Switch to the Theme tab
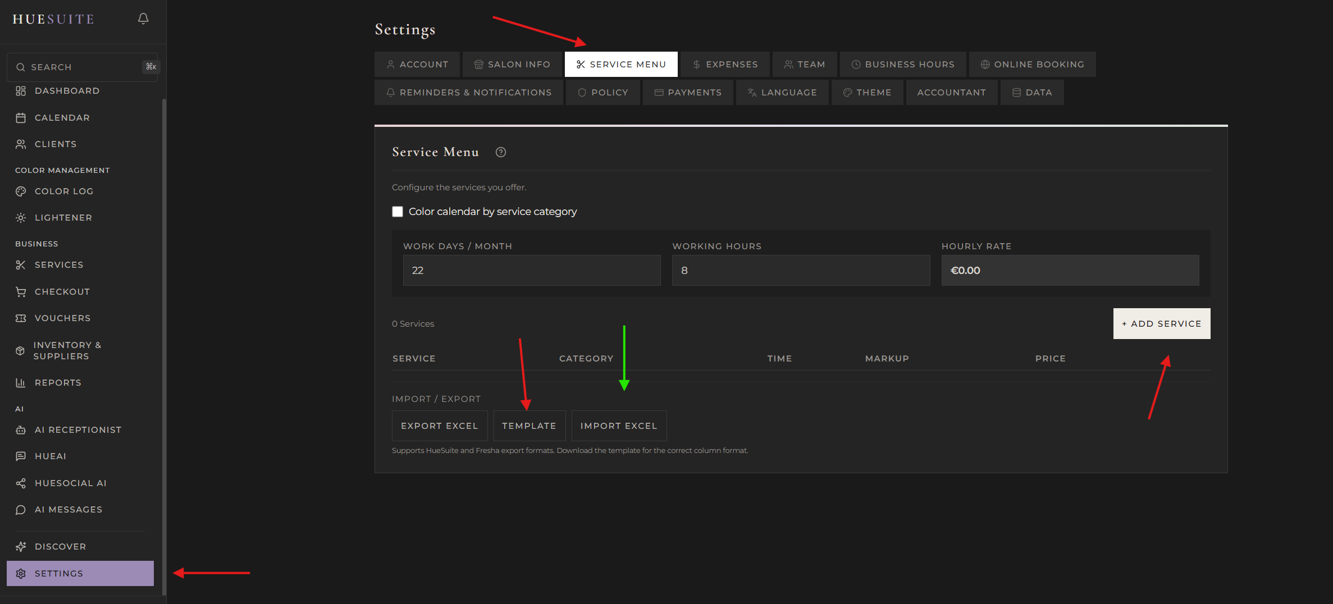Viewport: 1333px width, 604px height. point(867,92)
